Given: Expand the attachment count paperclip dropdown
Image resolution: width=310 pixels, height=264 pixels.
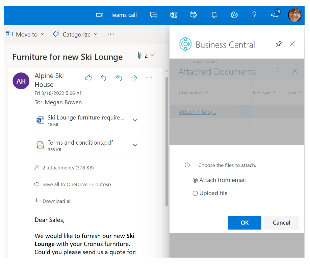Looking at the screenshot, I should 146,56.
